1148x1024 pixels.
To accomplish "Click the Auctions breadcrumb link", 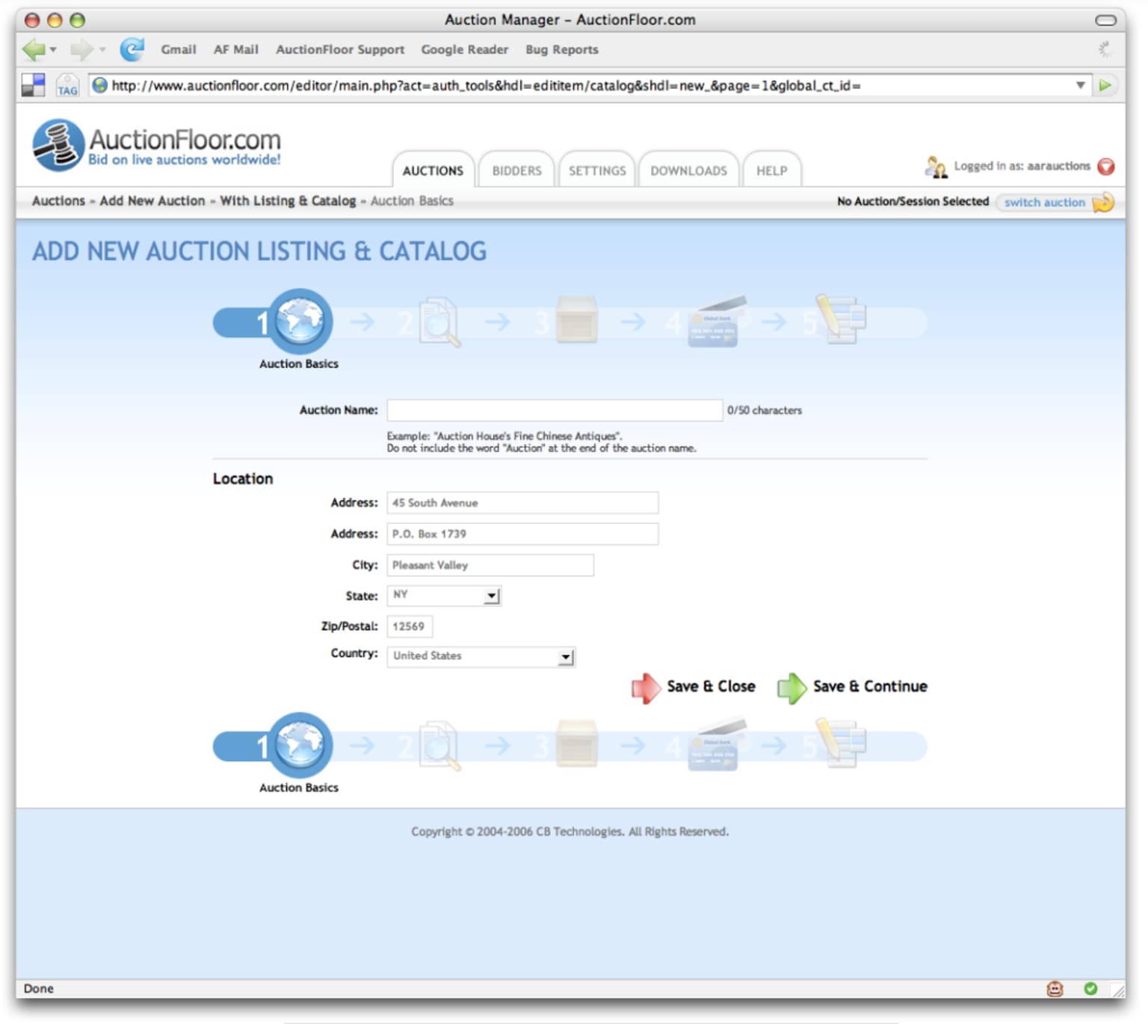I will (x=58, y=200).
